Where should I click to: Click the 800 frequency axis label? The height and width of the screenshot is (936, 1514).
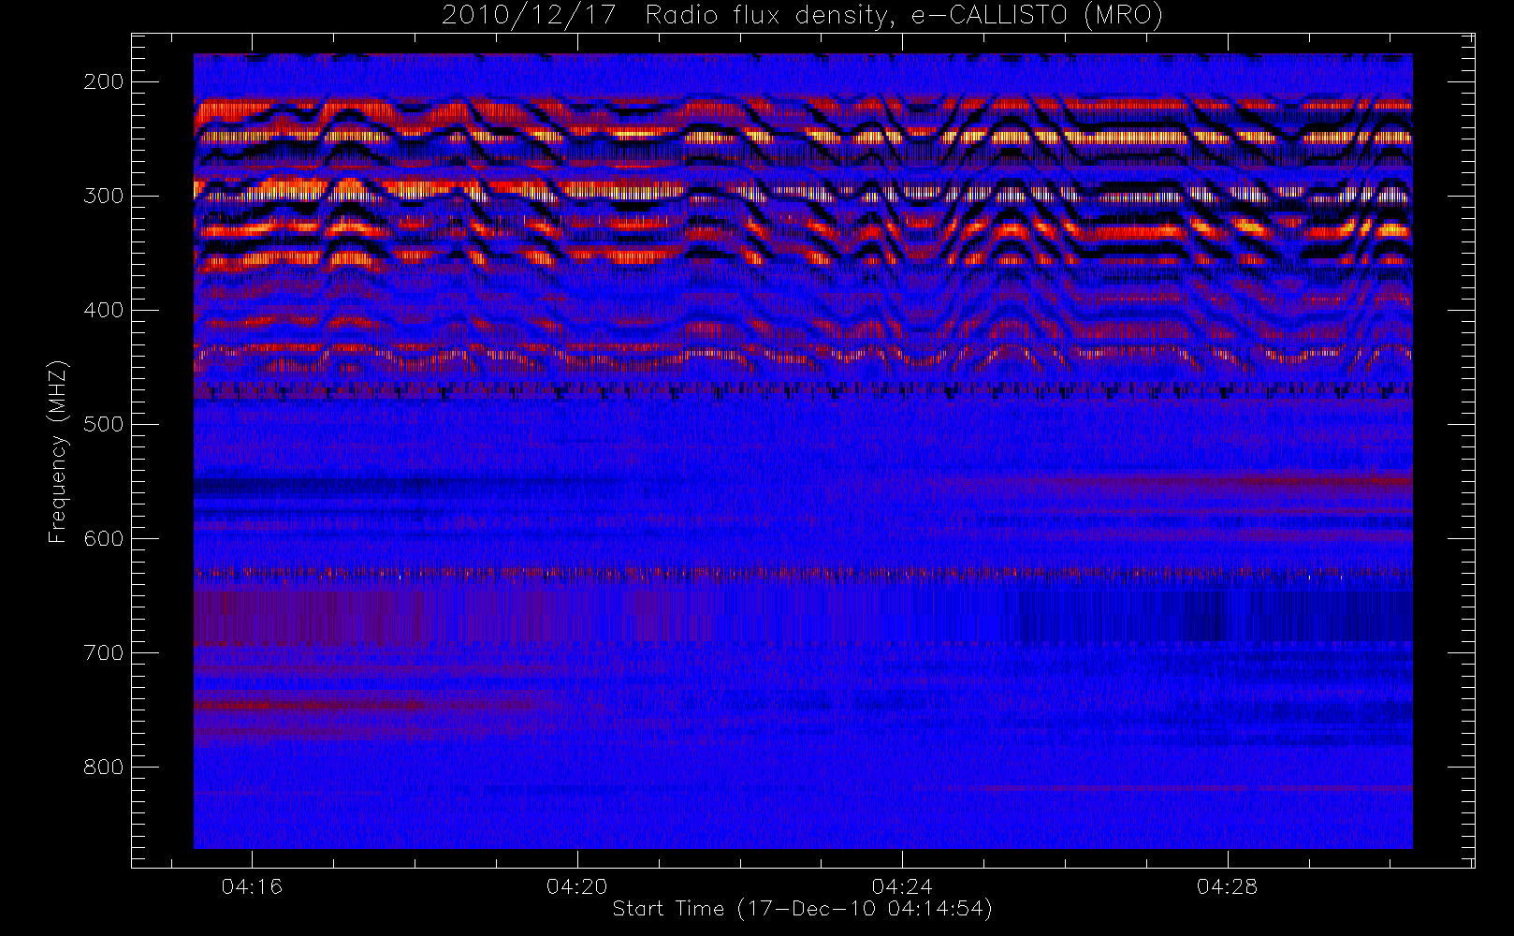click(103, 767)
